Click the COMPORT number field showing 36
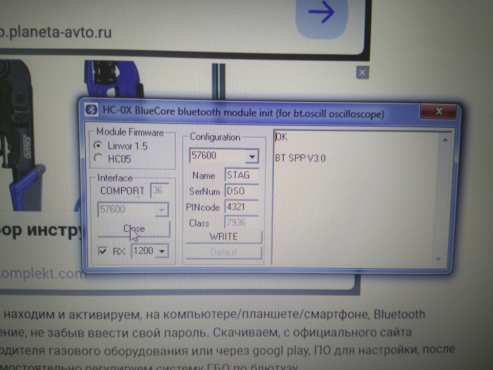The image size is (493, 370). coord(160,190)
